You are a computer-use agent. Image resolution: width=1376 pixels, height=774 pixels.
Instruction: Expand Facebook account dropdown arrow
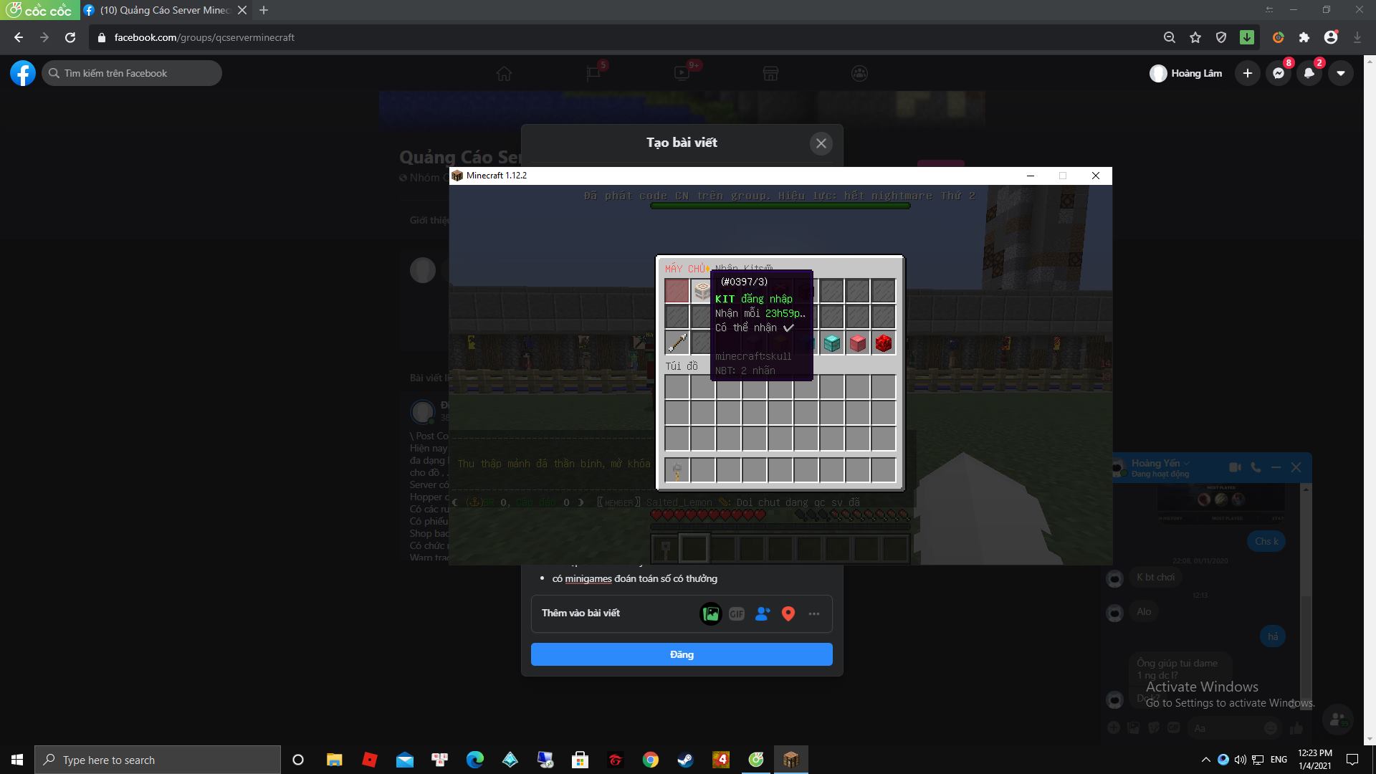1340,73
